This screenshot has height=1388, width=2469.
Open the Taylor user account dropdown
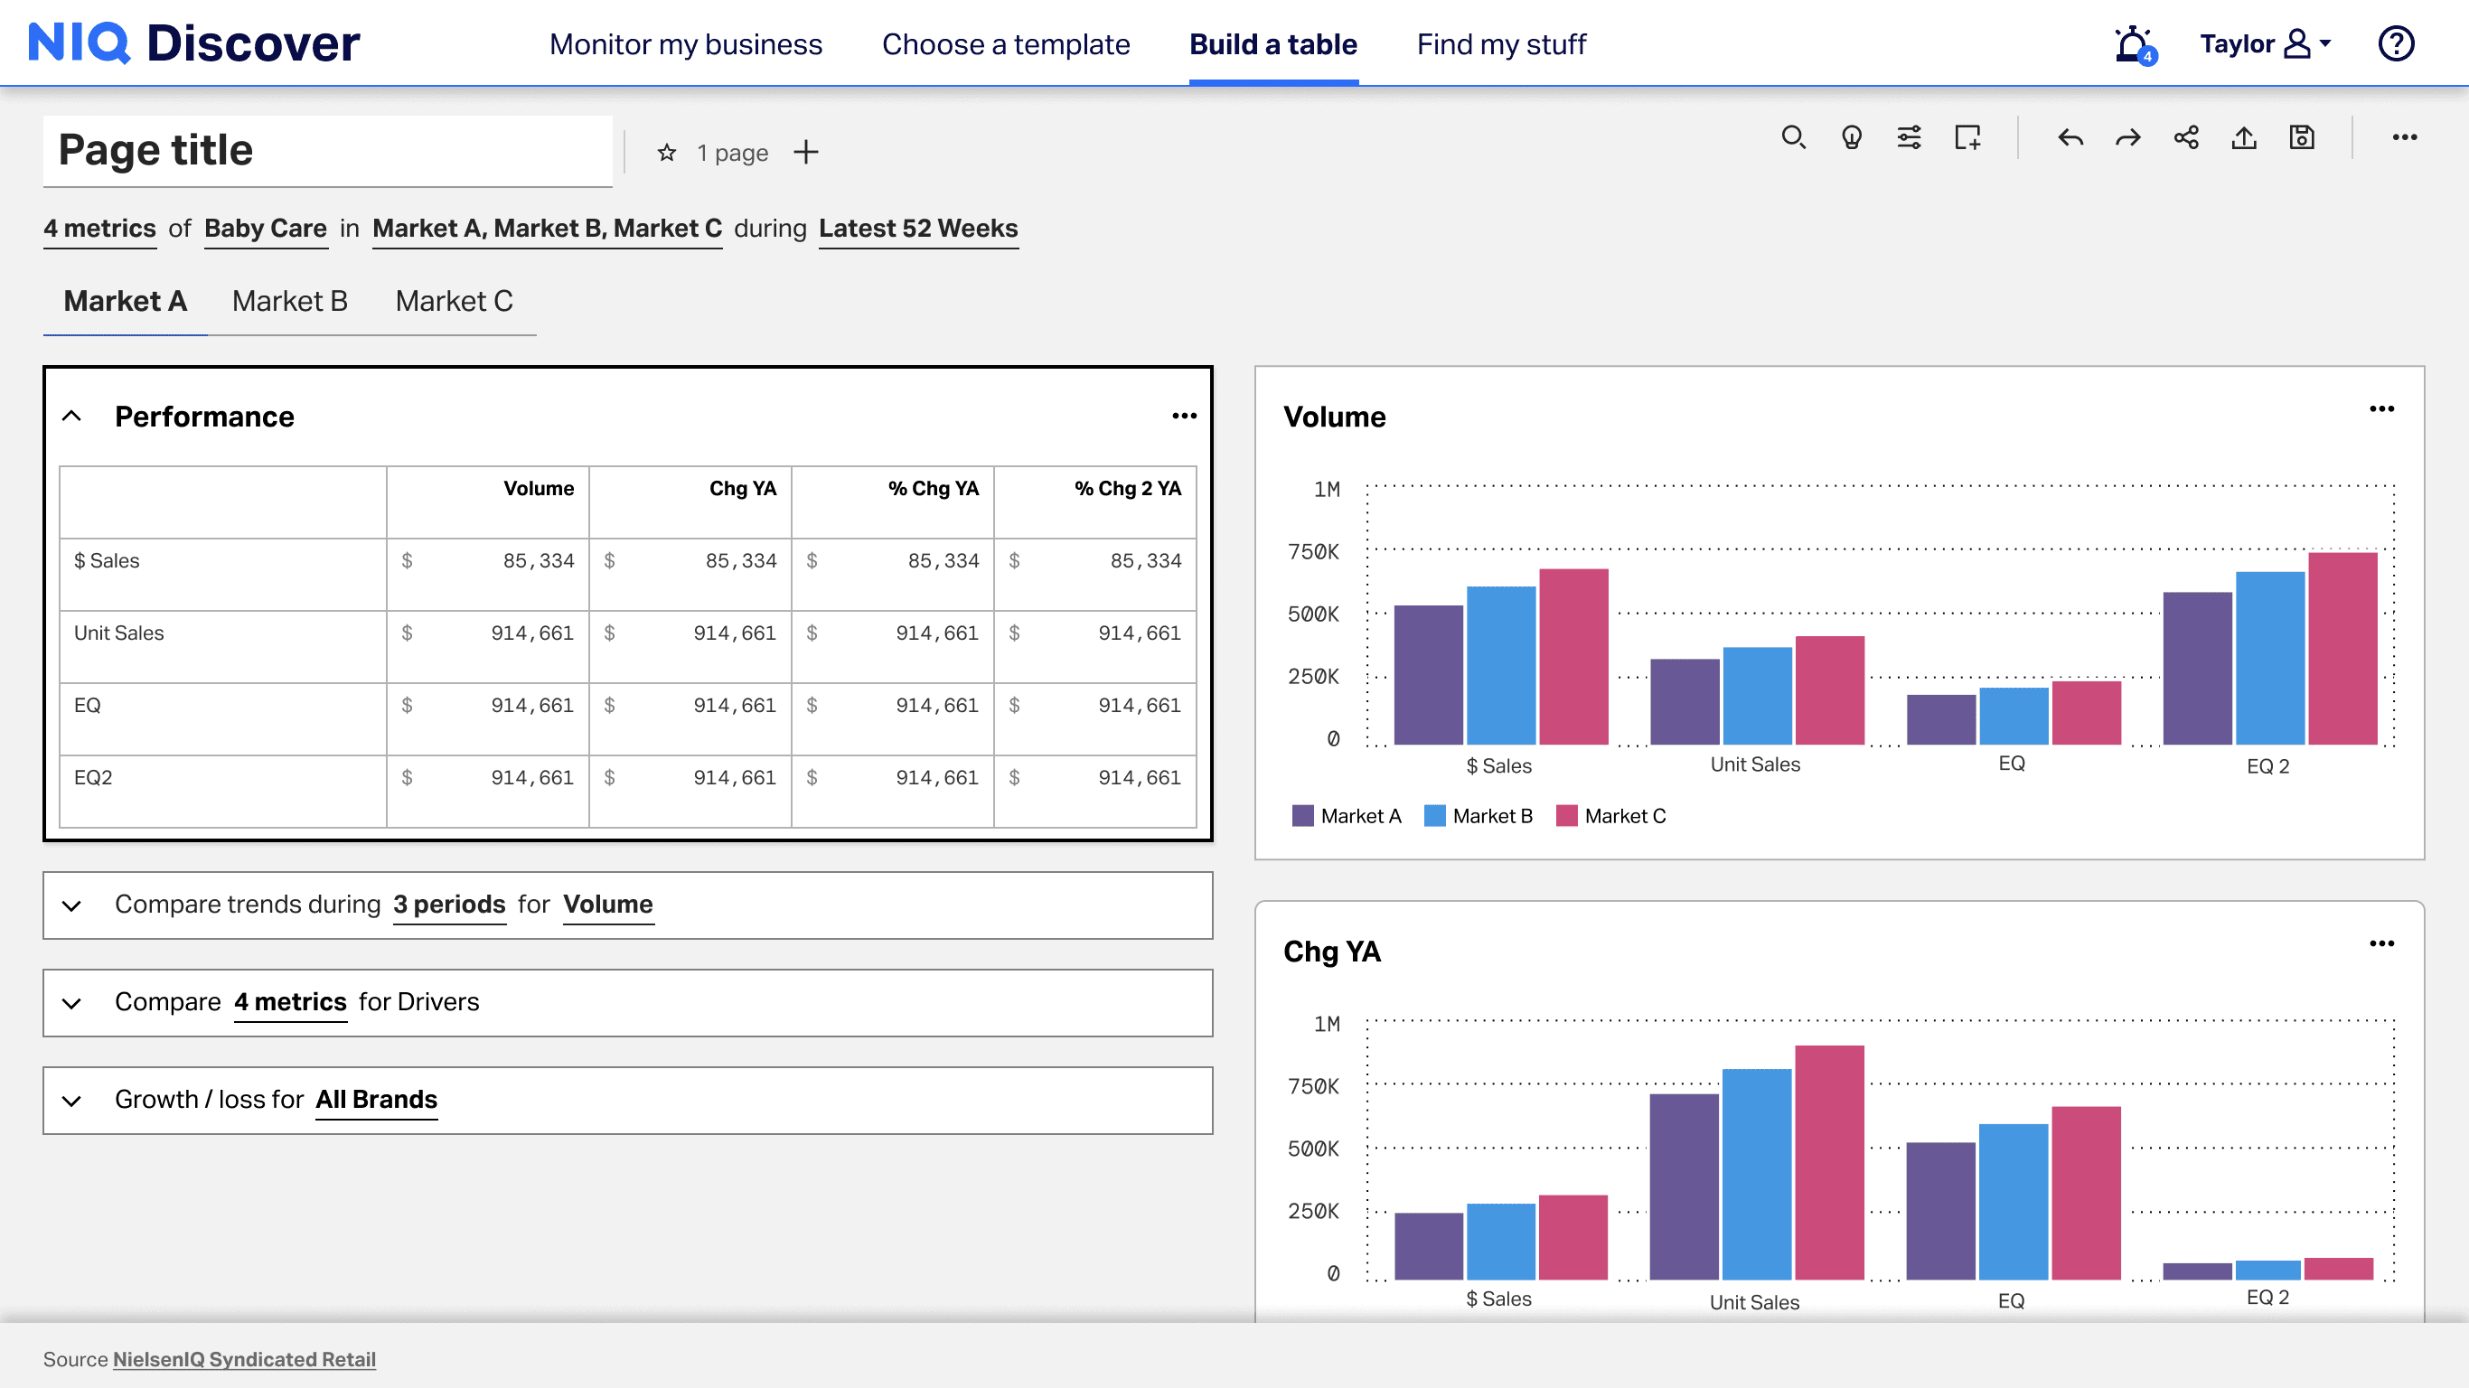[x=2265, y=44]
